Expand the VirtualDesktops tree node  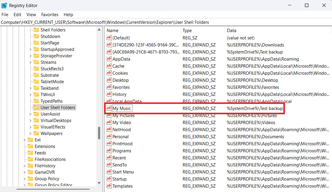[30, 121]
